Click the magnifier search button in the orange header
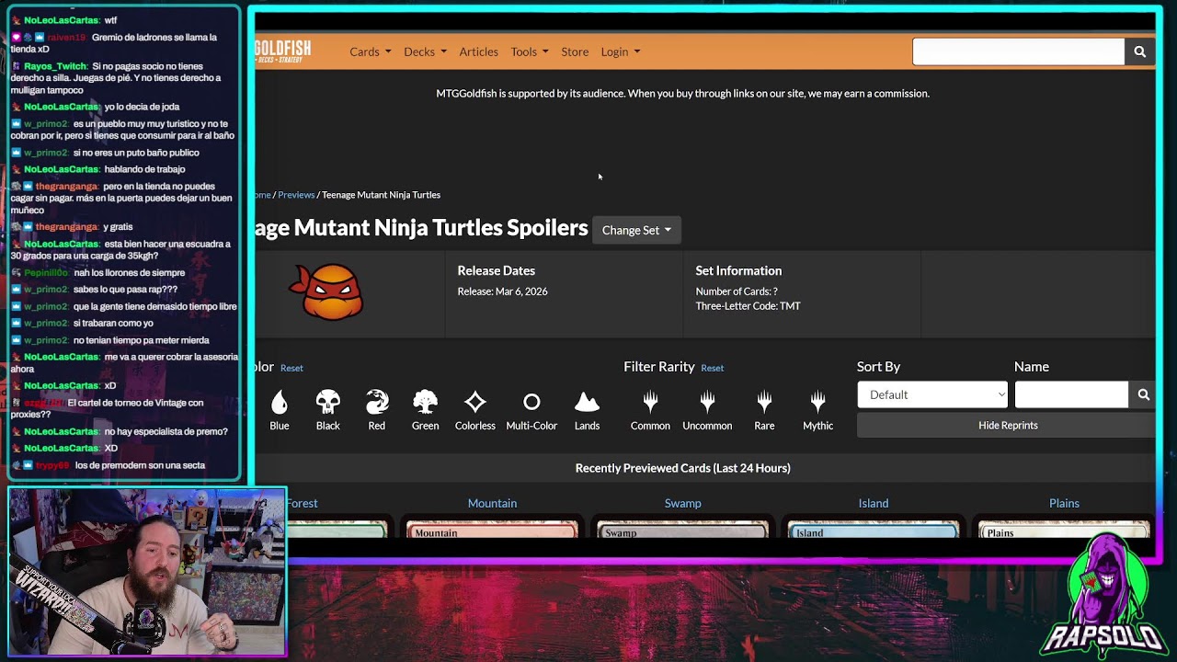The height and width of the screenshot is (662, 1177). [x=1139, y=52]
